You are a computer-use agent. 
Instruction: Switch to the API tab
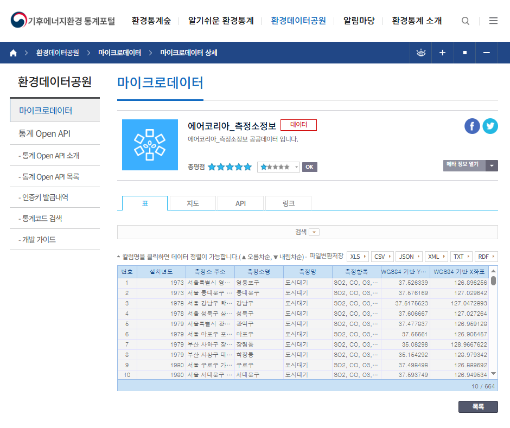[240, 203]
